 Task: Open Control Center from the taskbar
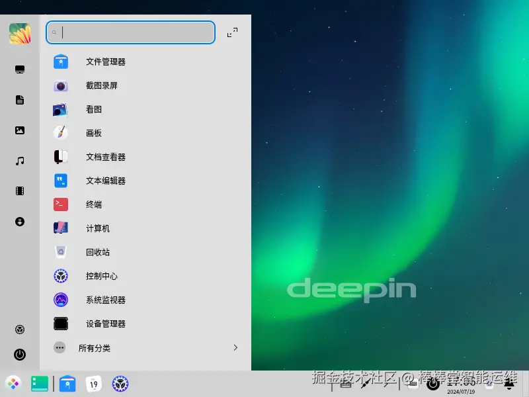(x=120, y=384)
